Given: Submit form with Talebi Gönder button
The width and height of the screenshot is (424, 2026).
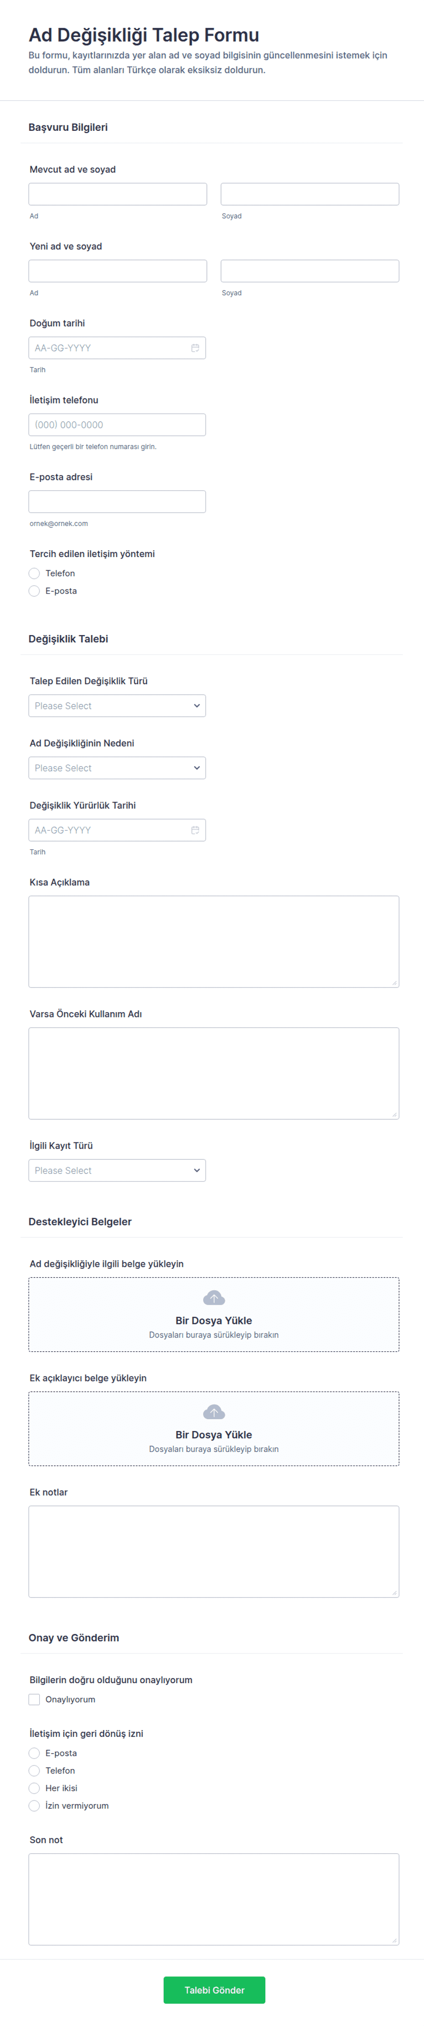Looking at the screenshot, I should 214,1990.
